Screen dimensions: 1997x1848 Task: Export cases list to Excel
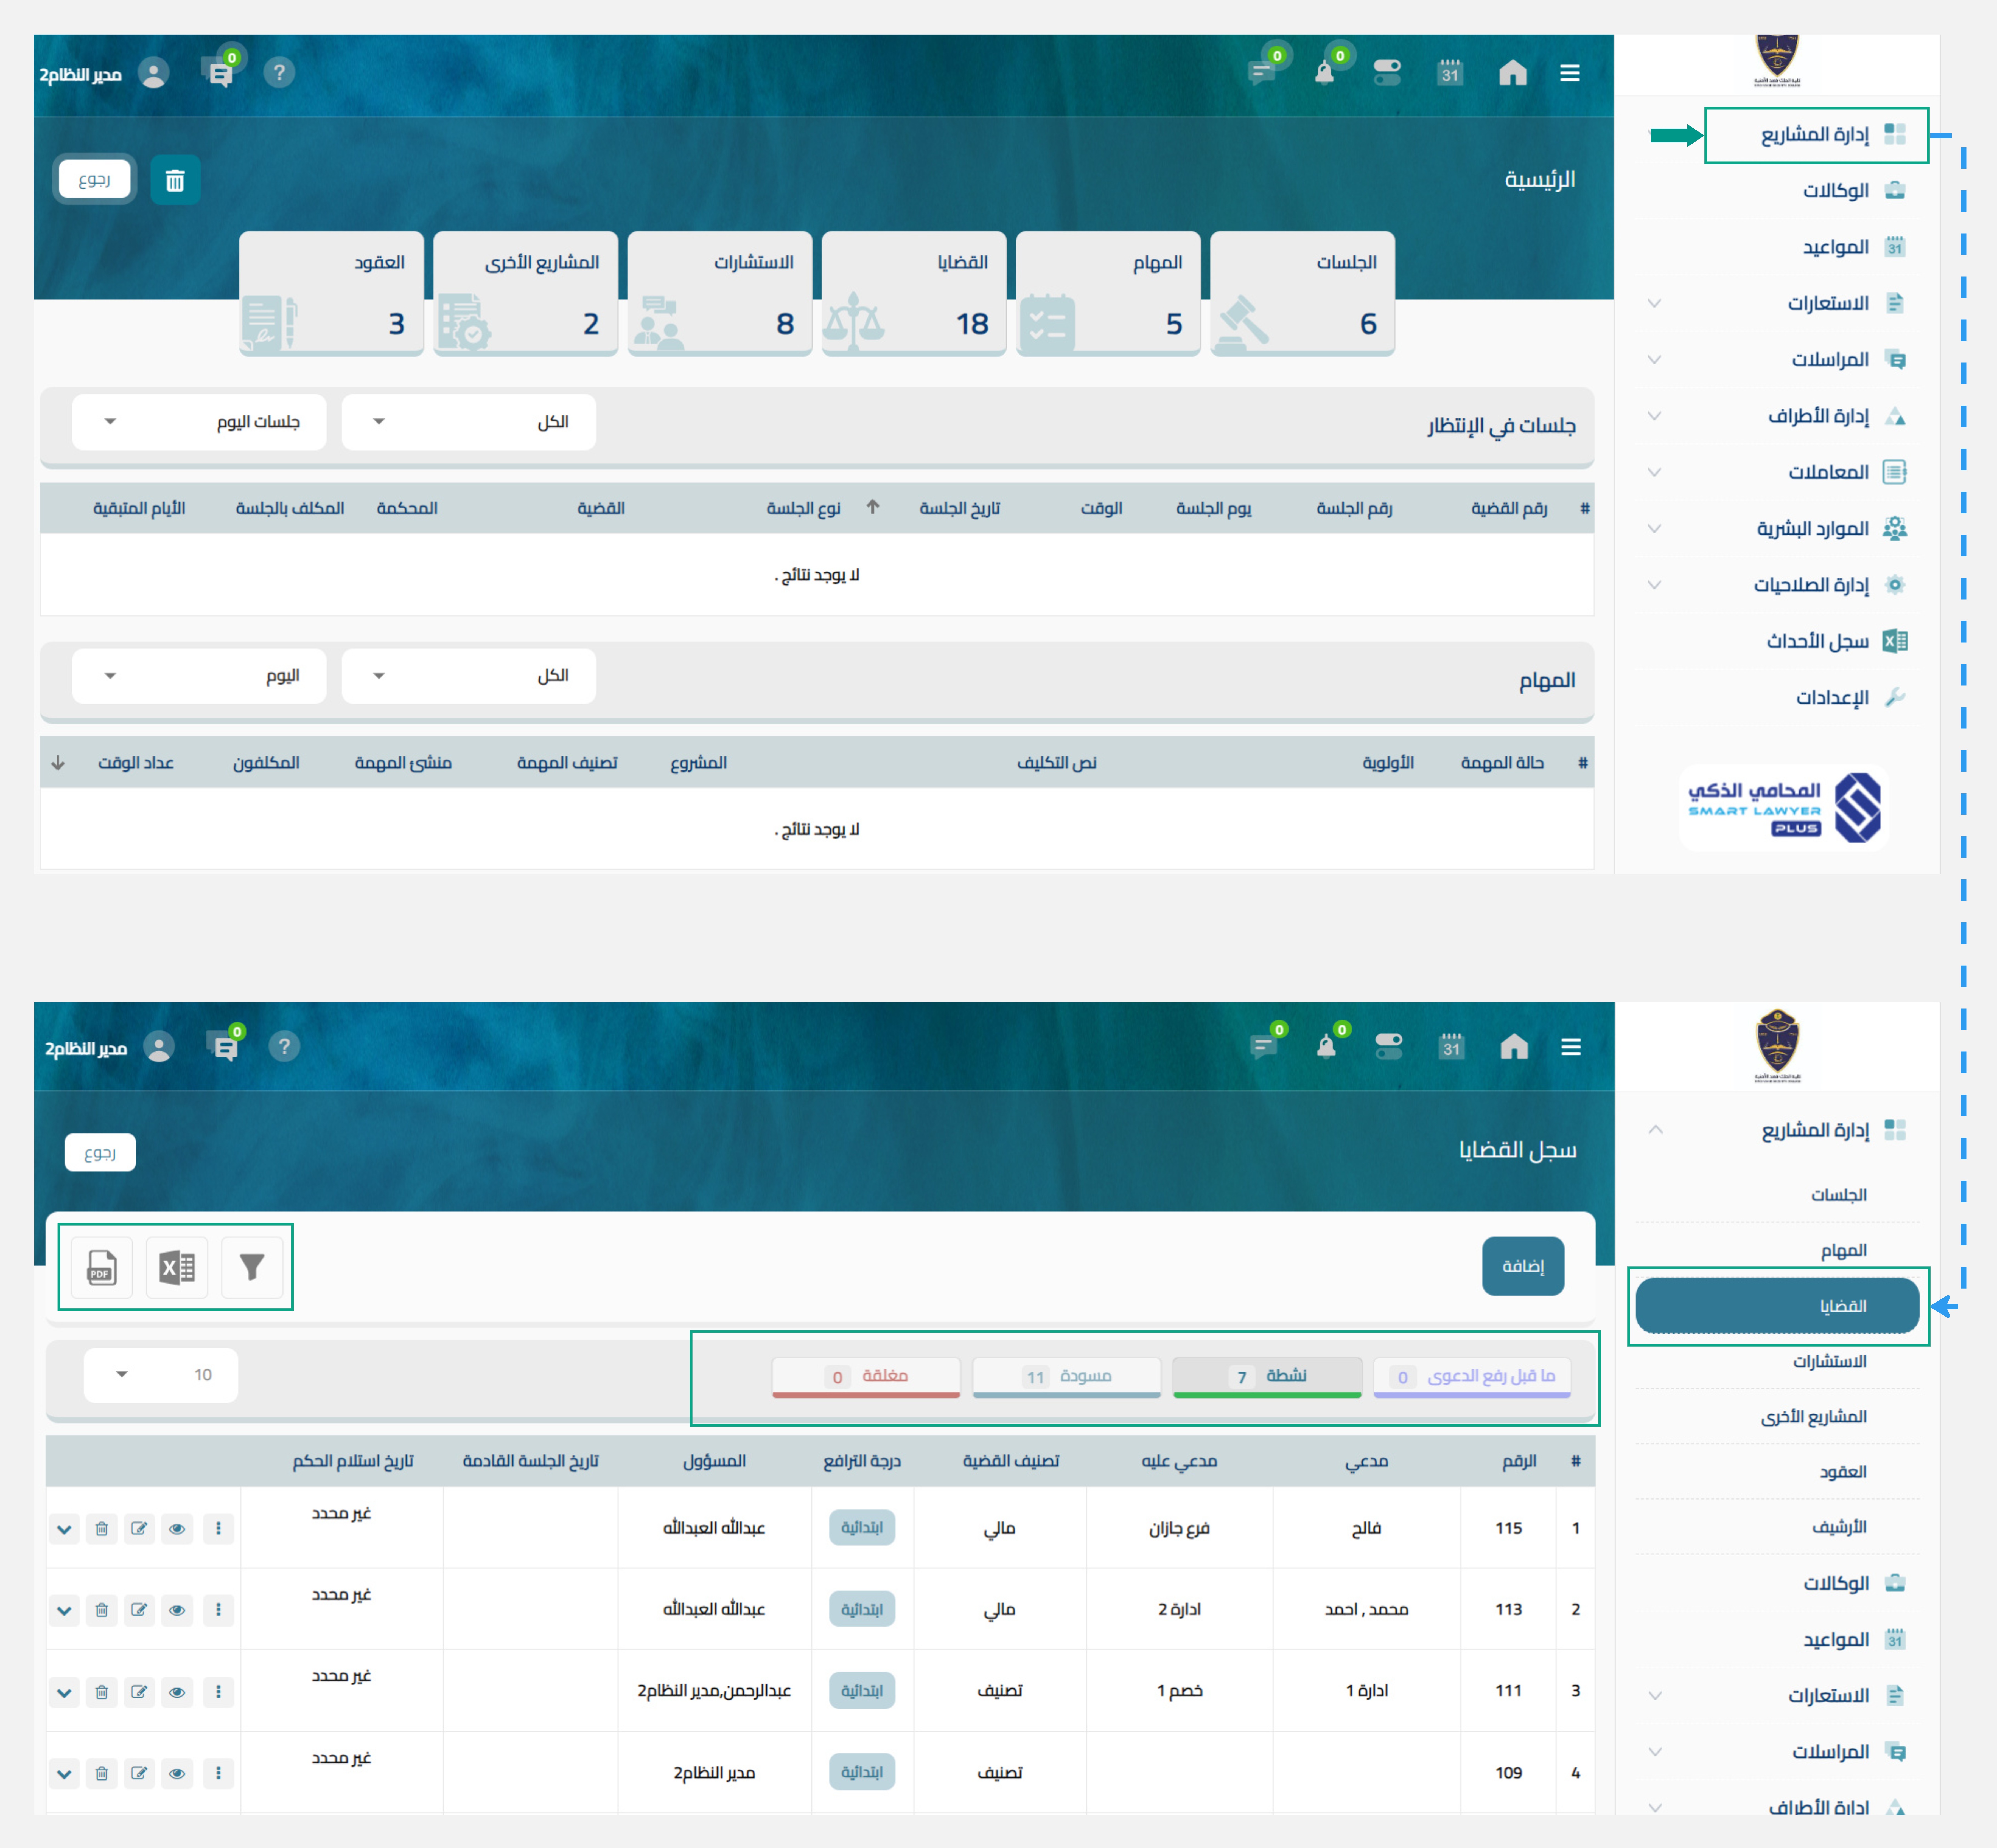click(x=177, y=1267)
